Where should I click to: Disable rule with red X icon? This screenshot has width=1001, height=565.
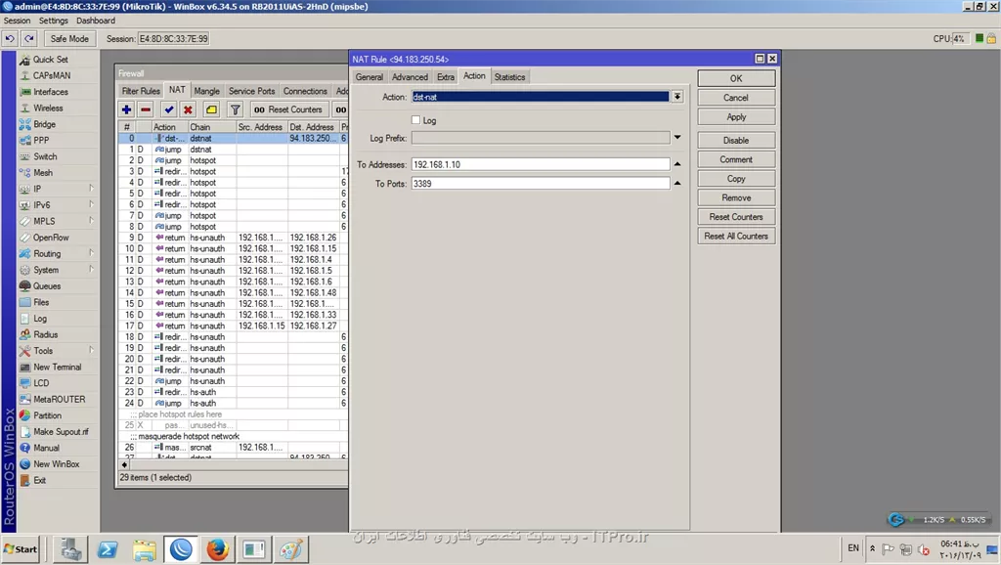click(x=188, y=109)
